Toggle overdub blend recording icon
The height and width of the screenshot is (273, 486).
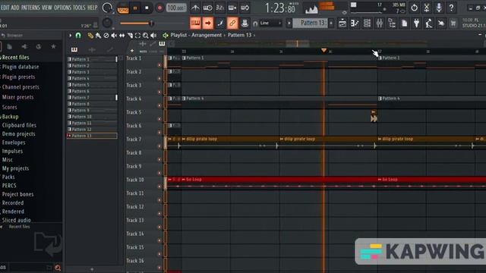click(232, 8)
